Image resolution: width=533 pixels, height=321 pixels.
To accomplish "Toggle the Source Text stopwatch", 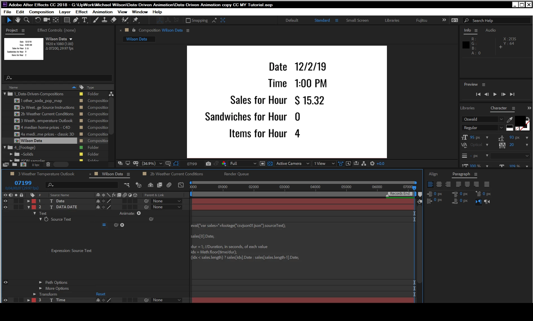I will click(x=46, y=219).
